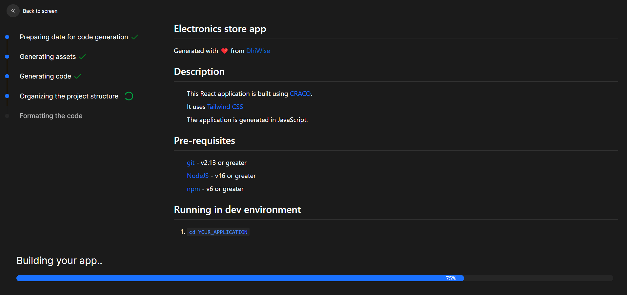
Task: Click the Back to screen chevron icon
Action: pos(13,11)
